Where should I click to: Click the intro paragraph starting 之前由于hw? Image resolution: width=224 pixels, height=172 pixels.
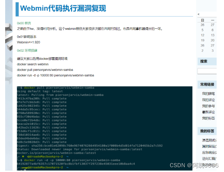(90, 29)
